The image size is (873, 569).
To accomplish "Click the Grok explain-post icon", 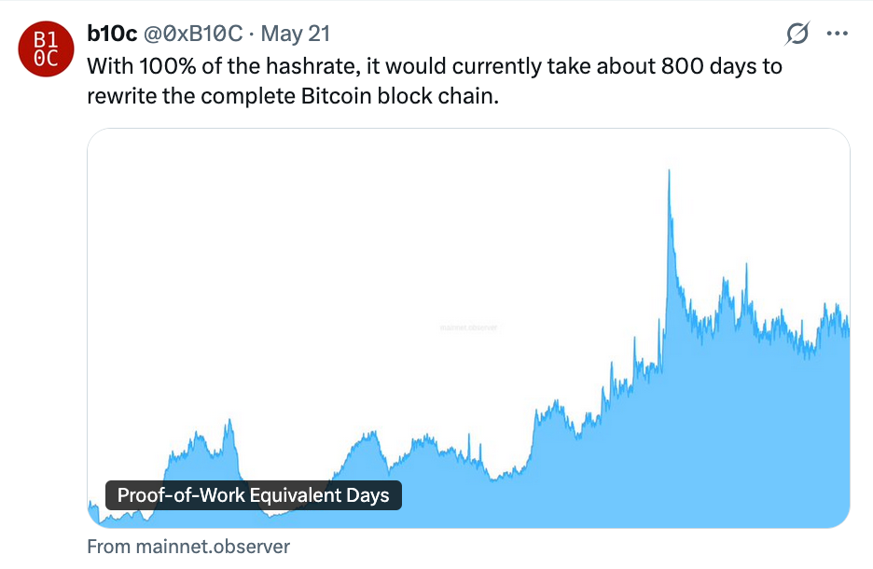I will click(x=797, y=34).
